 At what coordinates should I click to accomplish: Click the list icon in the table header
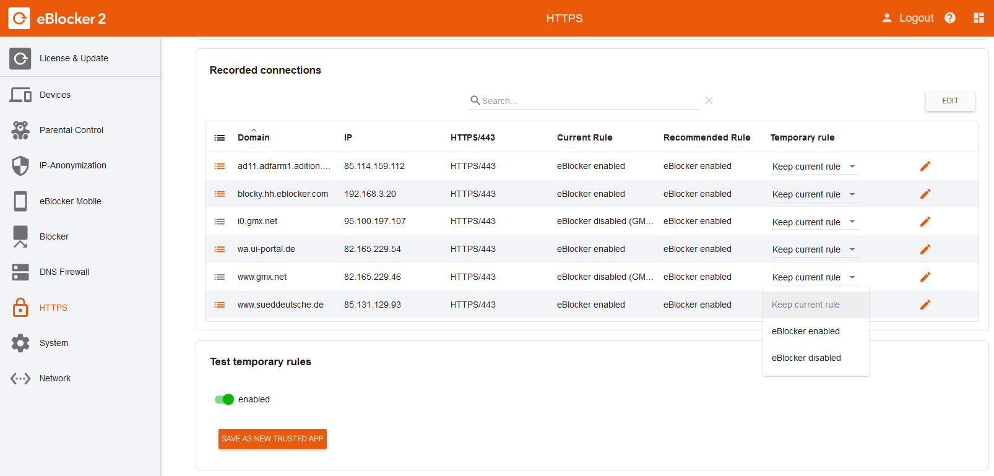pos(220,137)
